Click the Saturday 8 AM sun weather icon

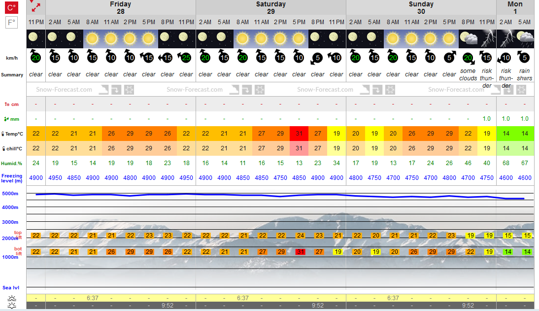(x=243, y=39)
